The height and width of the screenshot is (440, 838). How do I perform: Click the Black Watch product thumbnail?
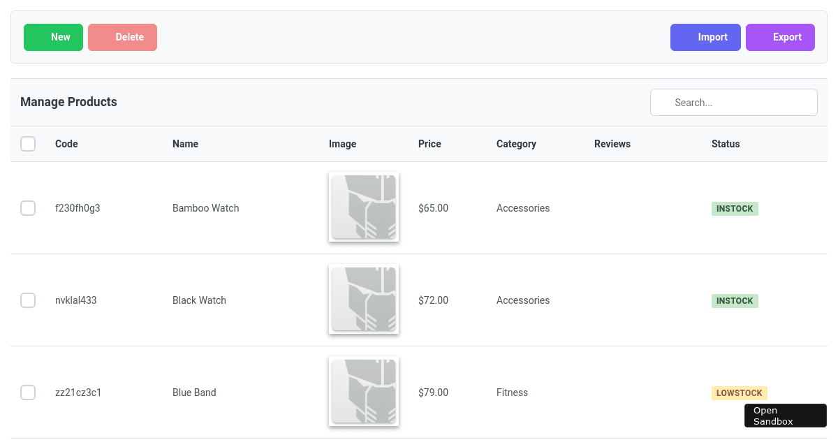point(364,299)
